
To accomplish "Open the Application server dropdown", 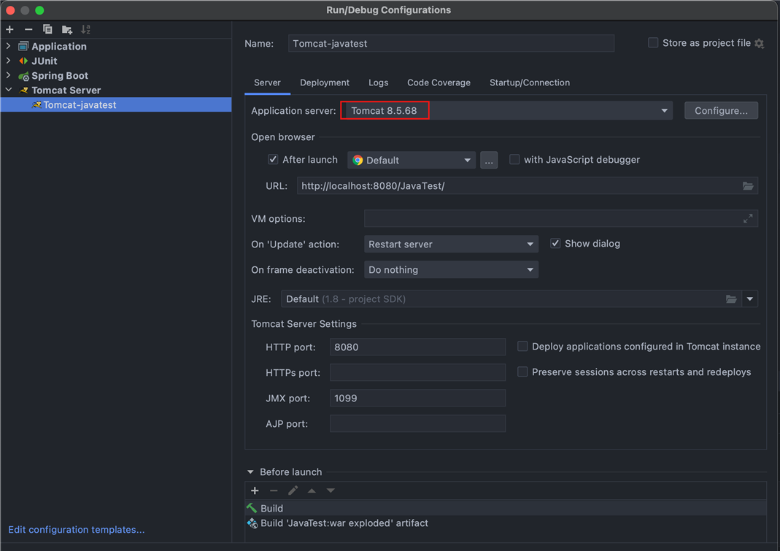I will (506, 110).
